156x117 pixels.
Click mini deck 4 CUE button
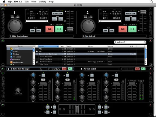pyautogui.click(x=137, y=69)
